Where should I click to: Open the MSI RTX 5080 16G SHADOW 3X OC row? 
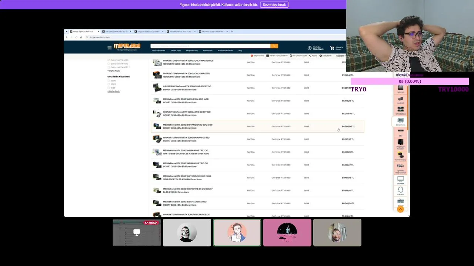pos(257,203)
